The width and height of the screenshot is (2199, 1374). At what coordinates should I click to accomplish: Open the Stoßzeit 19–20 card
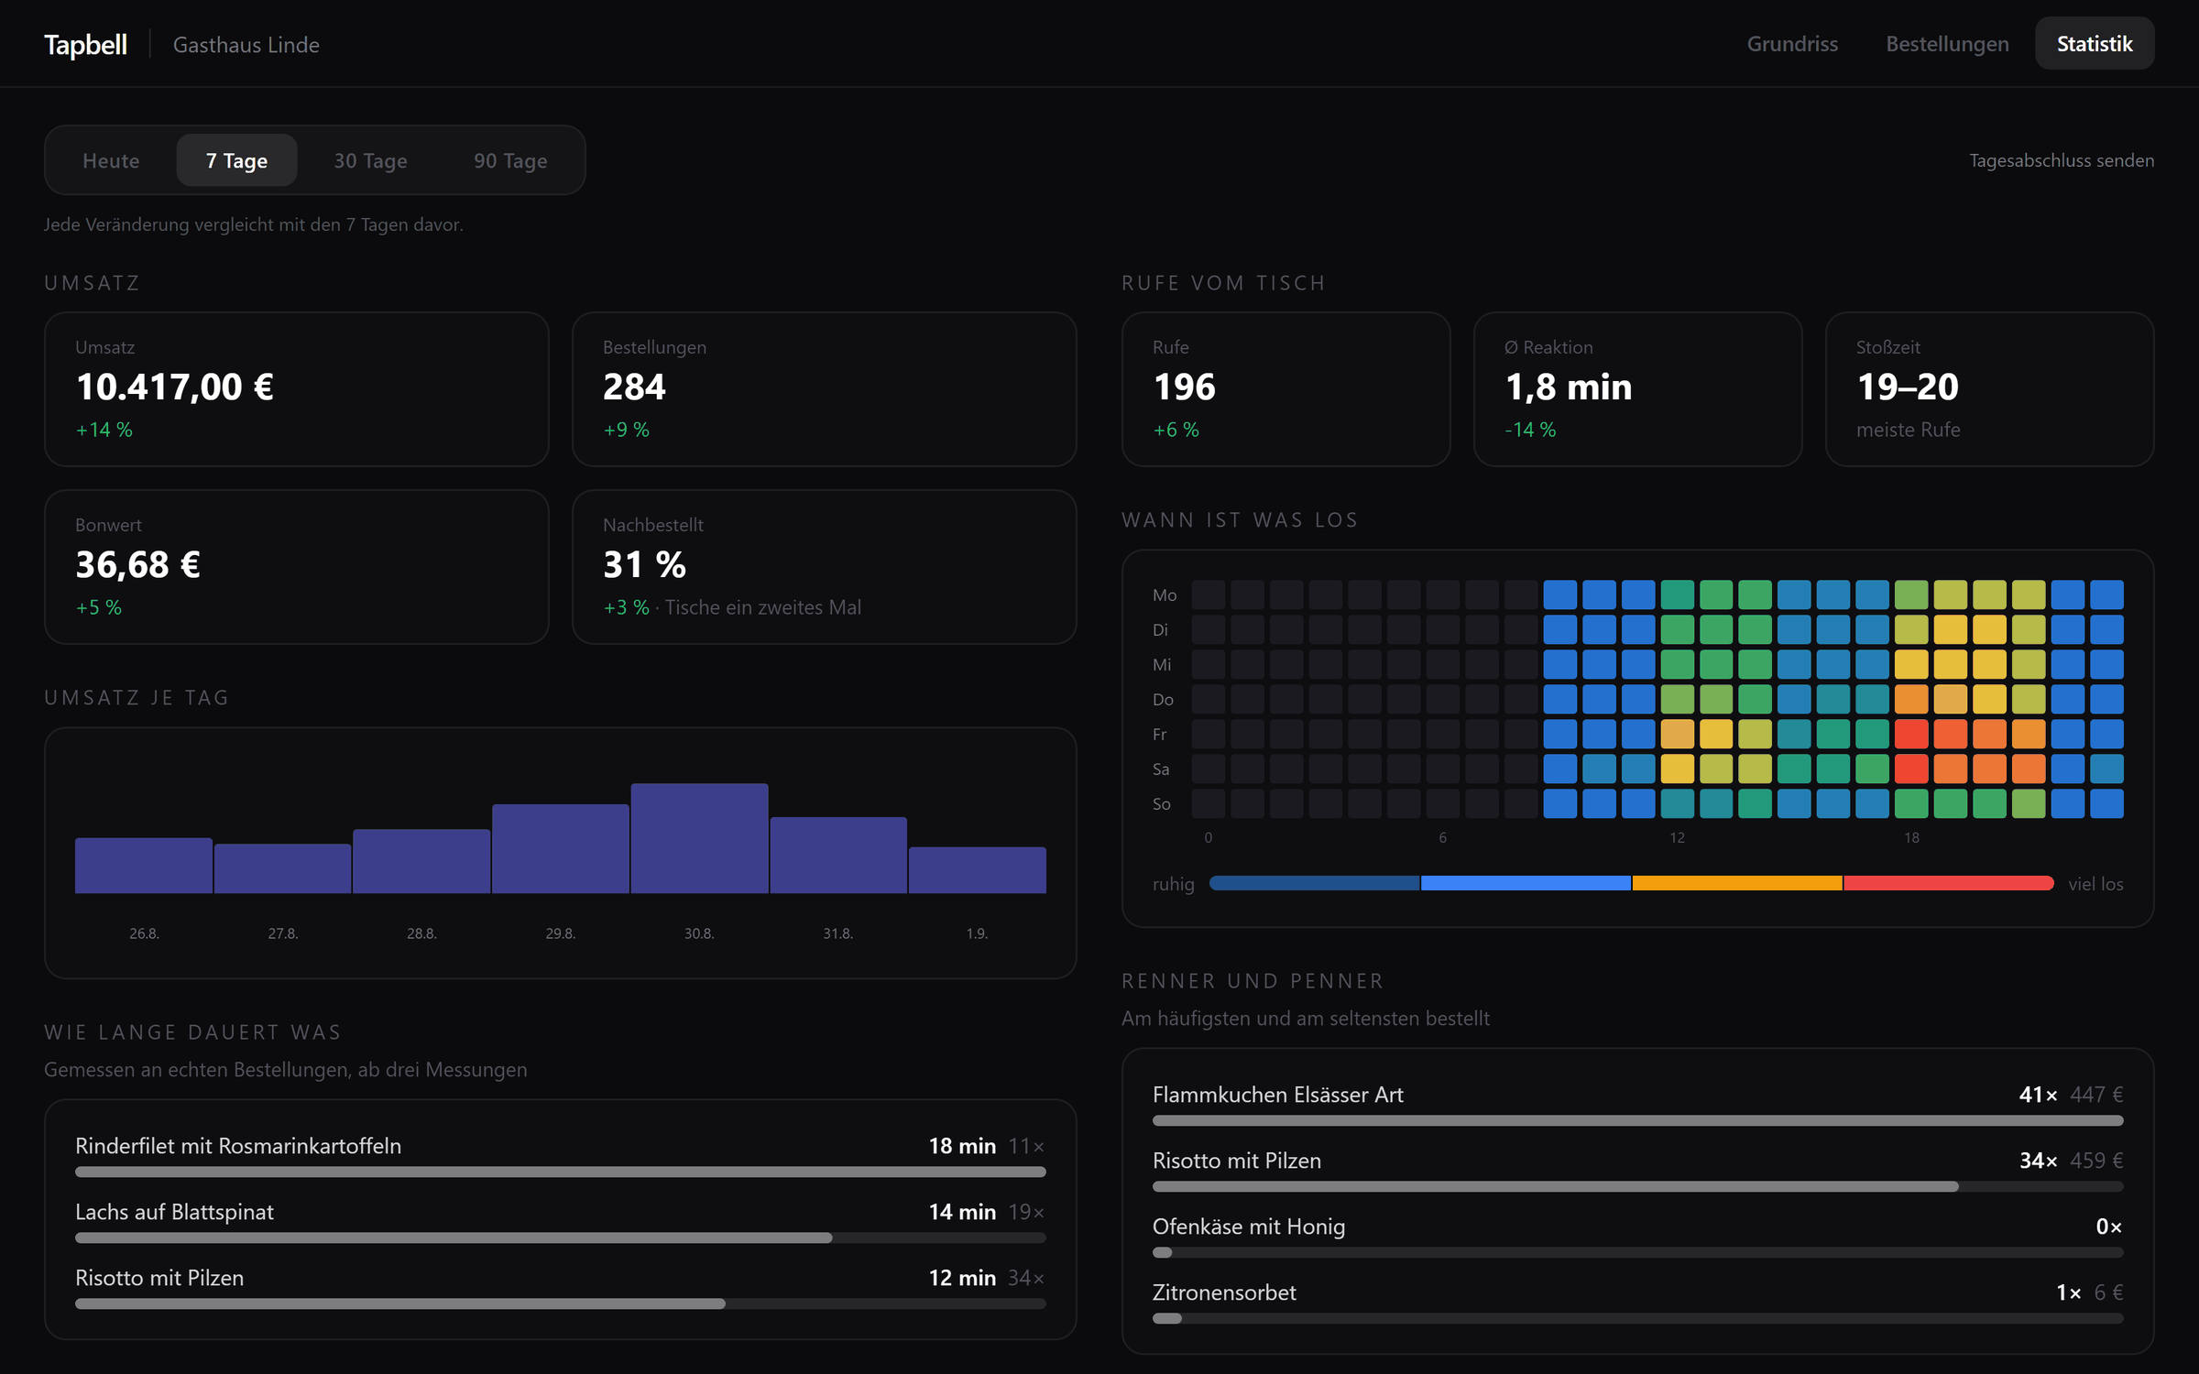pyautogui.click(x=1990, y=389)
